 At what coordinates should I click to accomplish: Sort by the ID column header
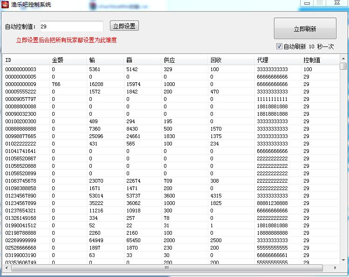(26, 60)
